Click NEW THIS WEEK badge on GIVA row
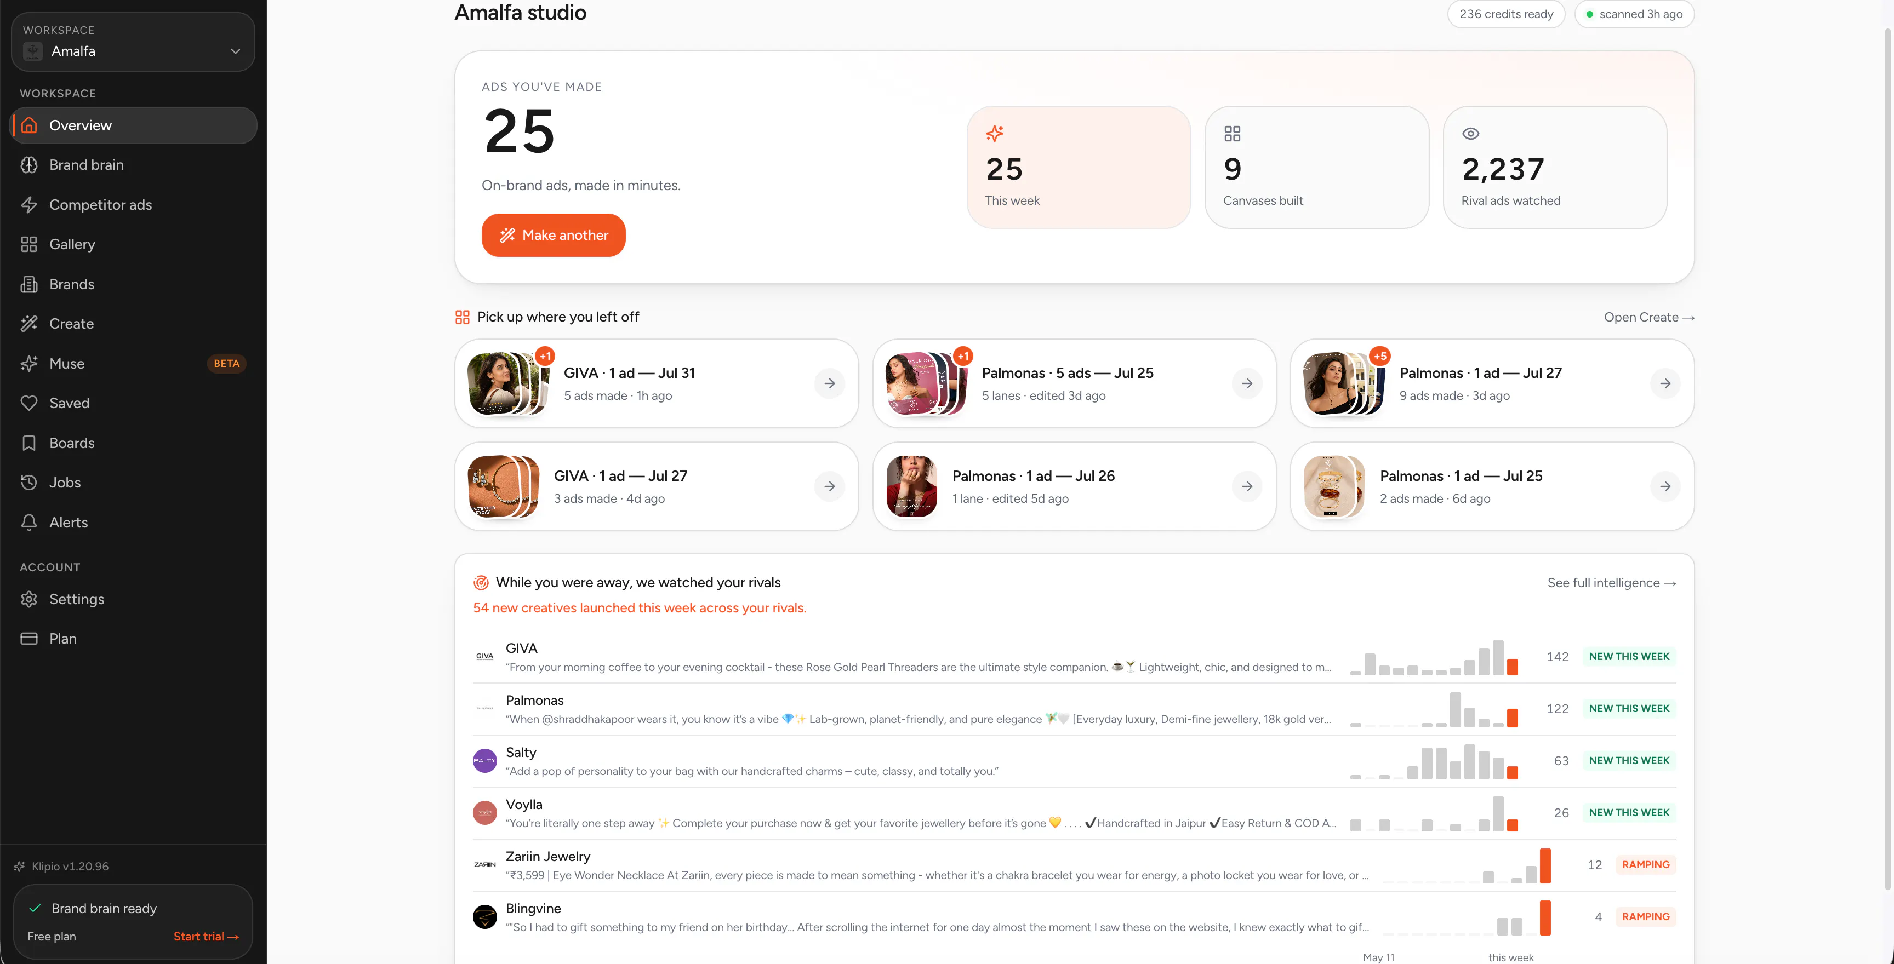The width and height of the screenshot is (1894, 964). point(1629,656)
